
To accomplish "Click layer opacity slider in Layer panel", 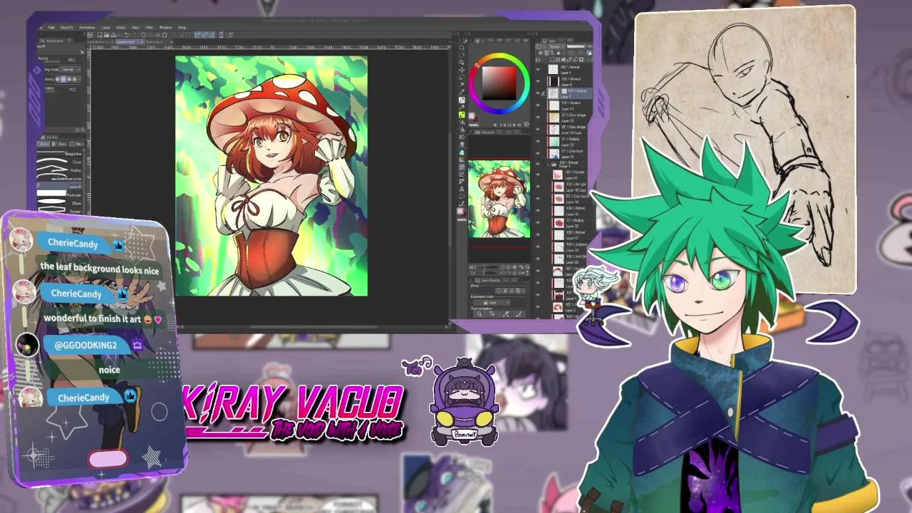I will coord(576,46).
